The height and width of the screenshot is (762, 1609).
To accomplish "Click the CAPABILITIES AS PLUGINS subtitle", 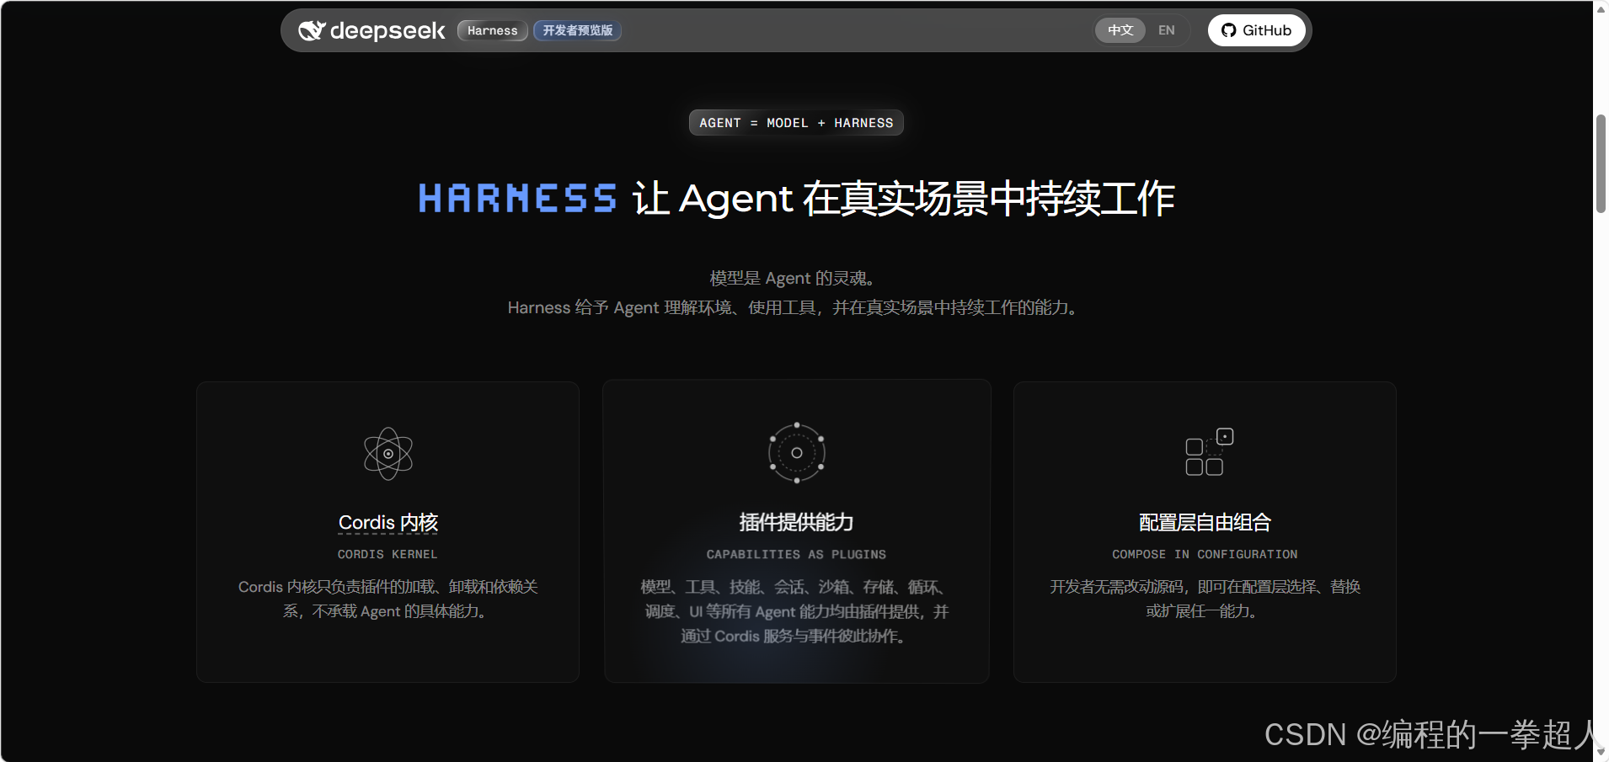I will tap(796, 554).
